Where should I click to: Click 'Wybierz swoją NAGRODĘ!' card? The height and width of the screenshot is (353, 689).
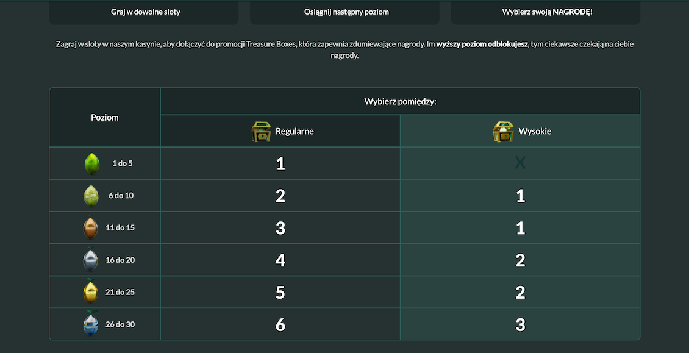pyautogui.click(x=547, y=12)
